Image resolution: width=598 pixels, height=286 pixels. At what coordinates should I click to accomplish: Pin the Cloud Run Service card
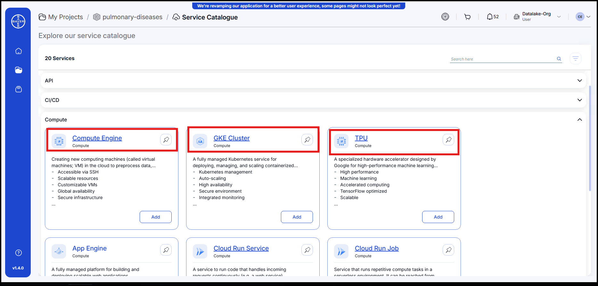pos(307,250)
